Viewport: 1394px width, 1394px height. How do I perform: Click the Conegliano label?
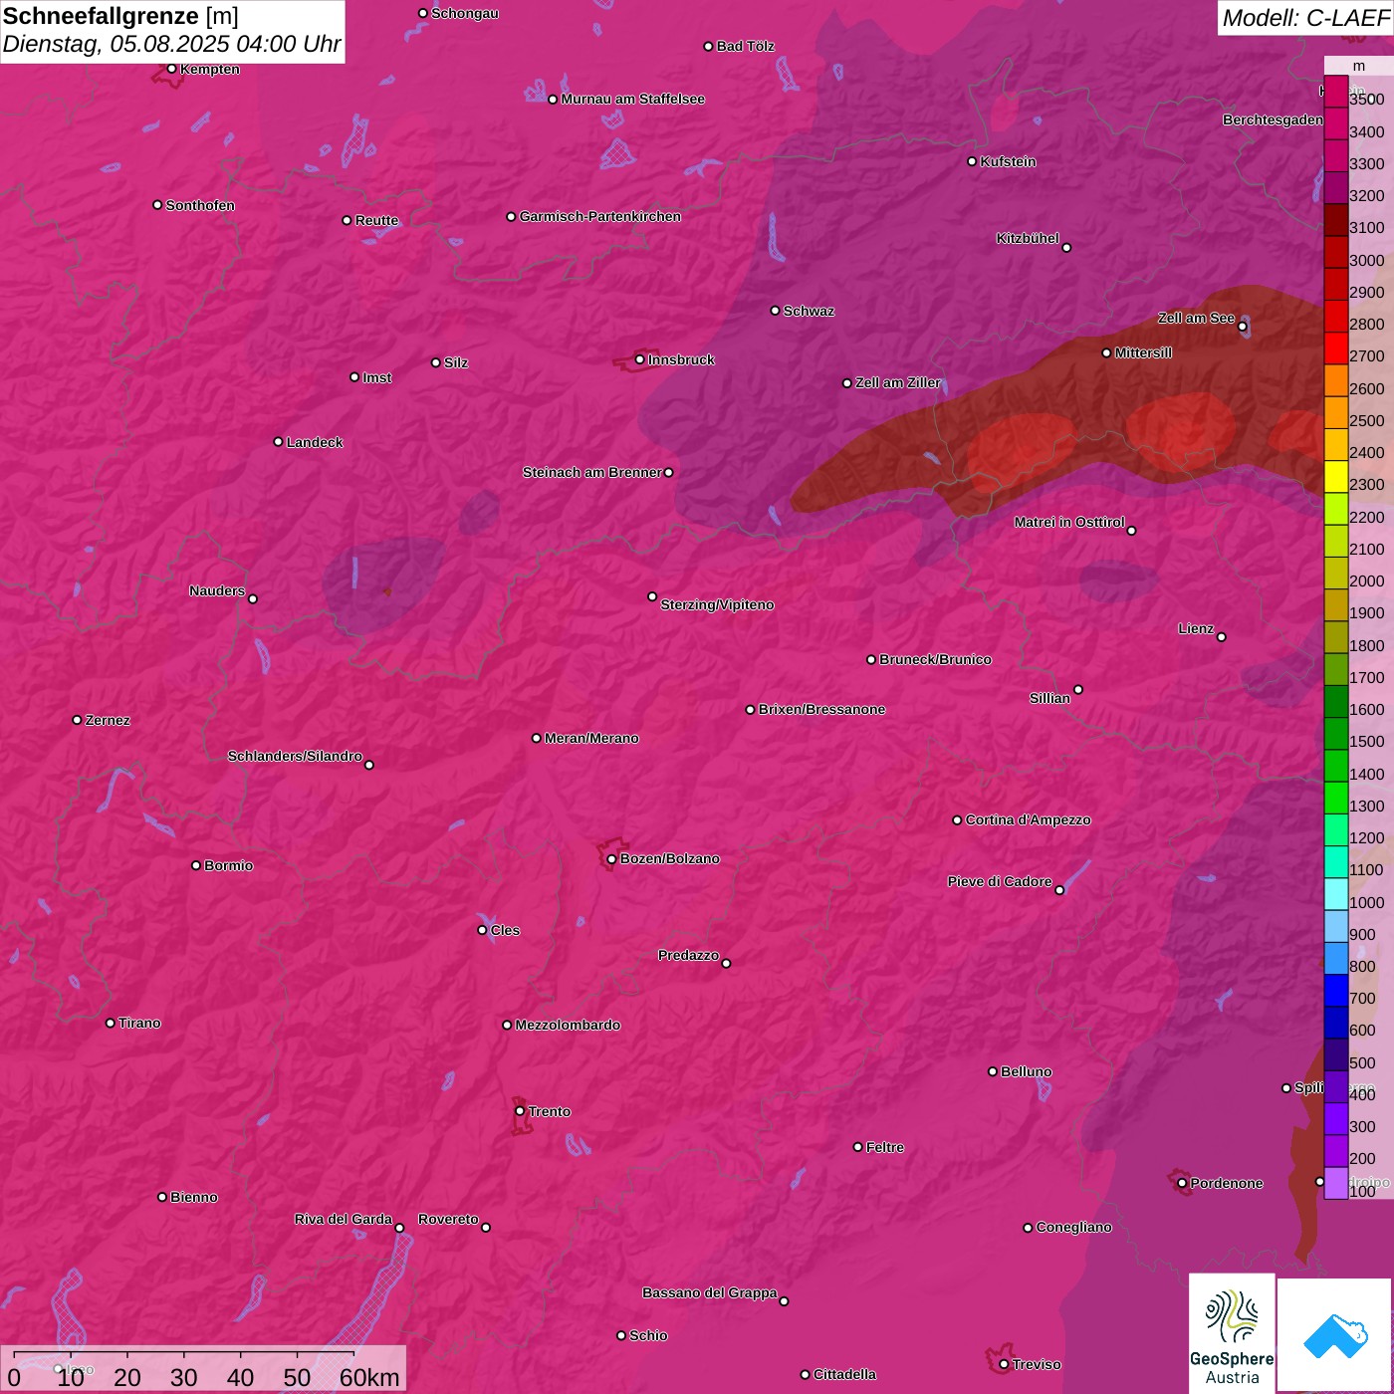pyautogui.click(x=1073, y=1227)
